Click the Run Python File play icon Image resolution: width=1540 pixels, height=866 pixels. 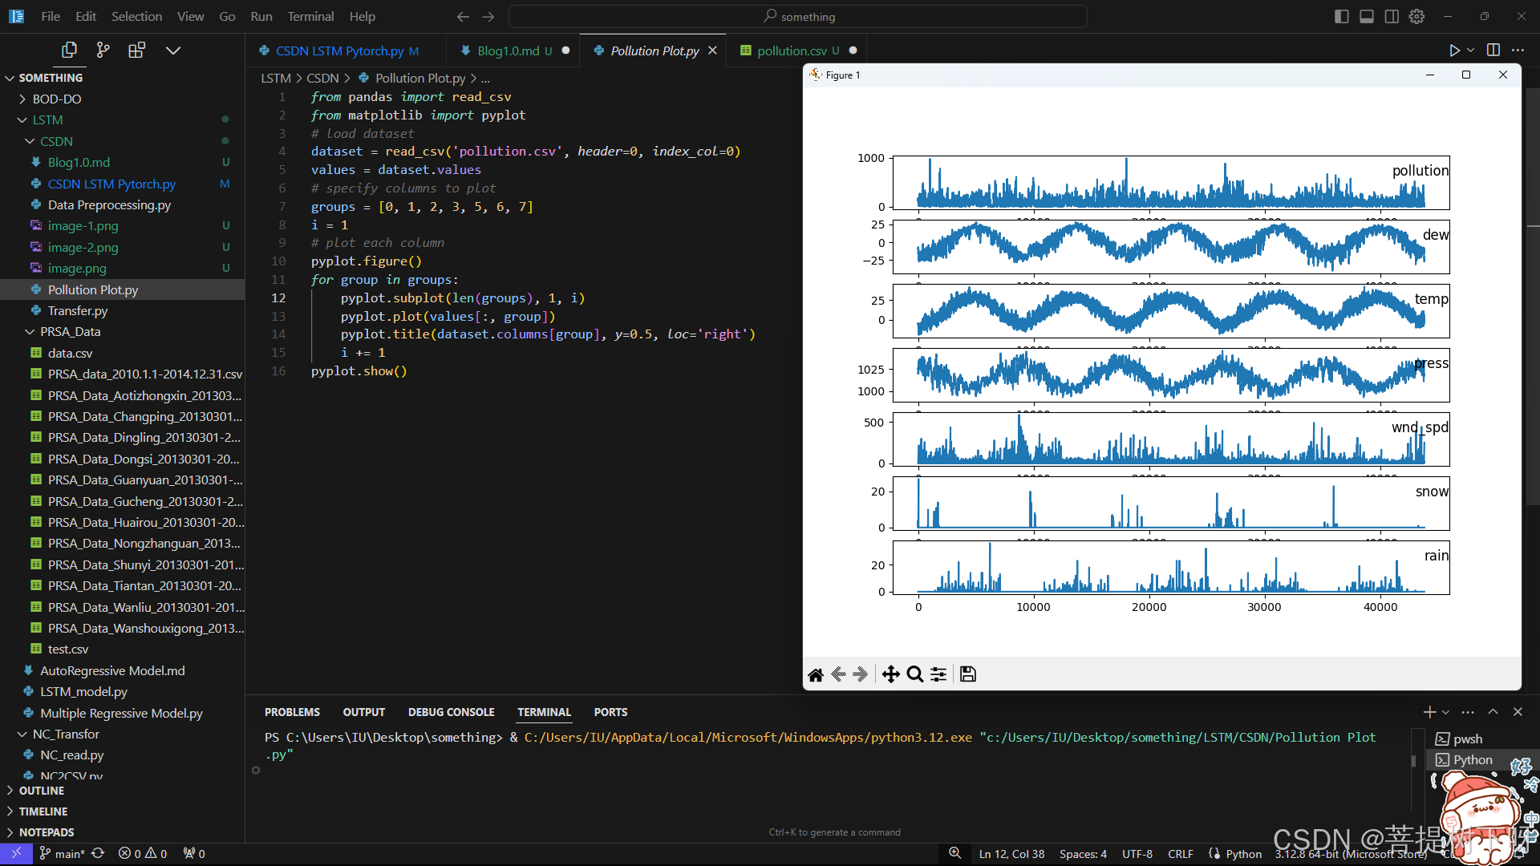click(1454, 51)
